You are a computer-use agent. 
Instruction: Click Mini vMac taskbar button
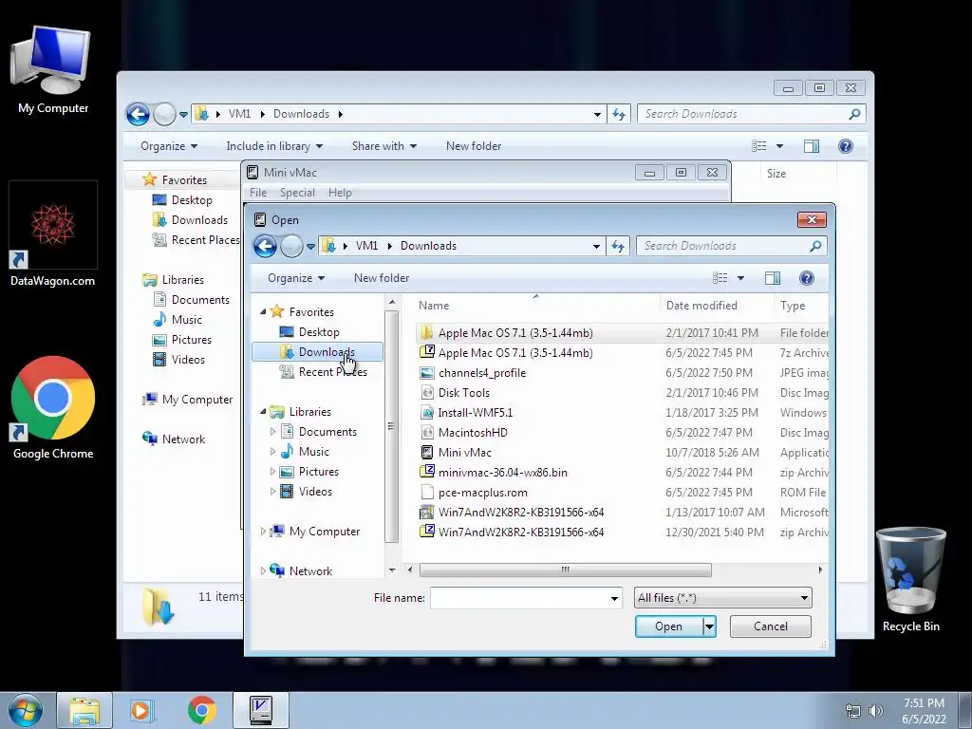coord(261,710)
